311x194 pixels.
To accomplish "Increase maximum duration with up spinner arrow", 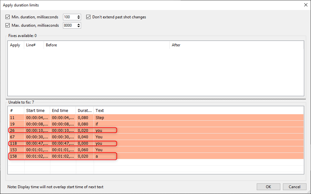I will [78, 24].
